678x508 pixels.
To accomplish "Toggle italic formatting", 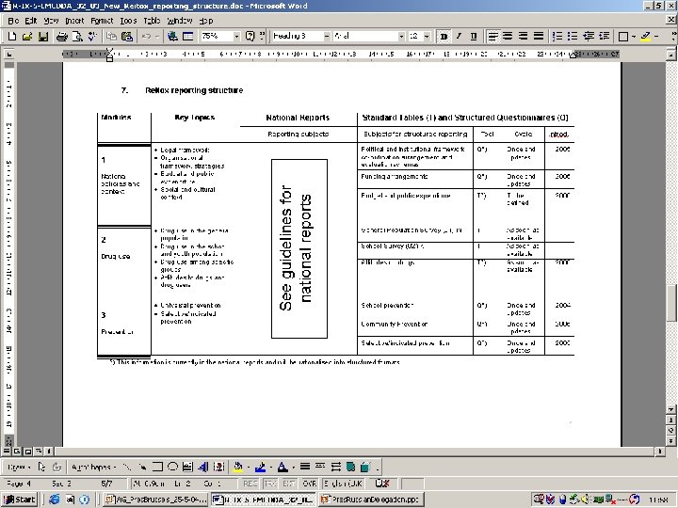I will (x=459, y=37).
